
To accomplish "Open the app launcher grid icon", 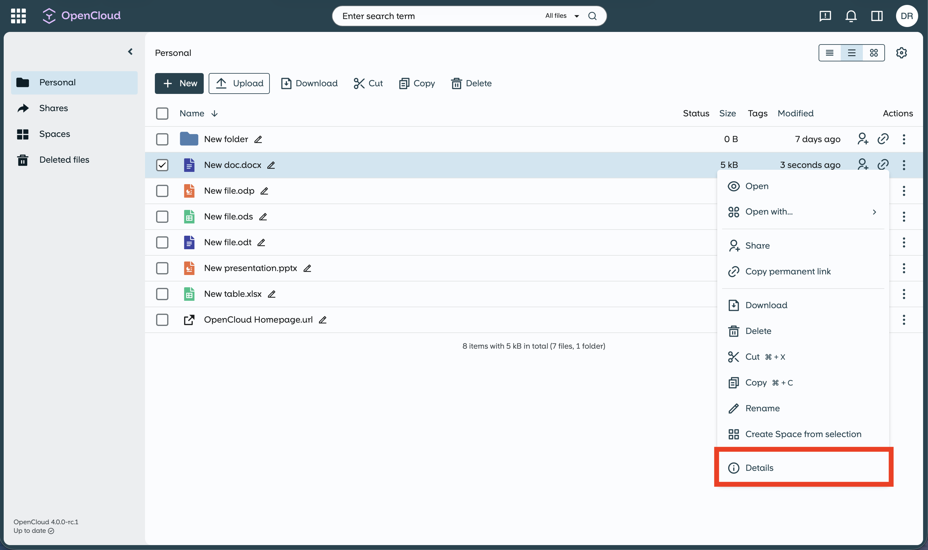I will 18,16.
